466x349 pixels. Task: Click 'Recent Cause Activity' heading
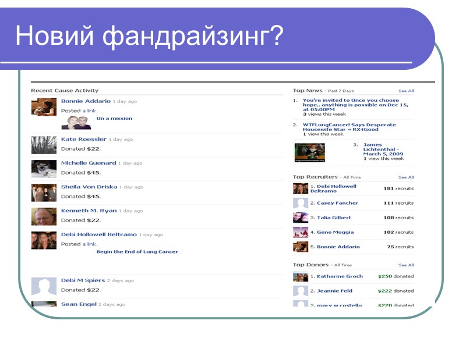65,91
